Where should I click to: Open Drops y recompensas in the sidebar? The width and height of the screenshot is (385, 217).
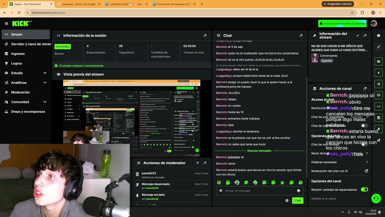[26, 112]
